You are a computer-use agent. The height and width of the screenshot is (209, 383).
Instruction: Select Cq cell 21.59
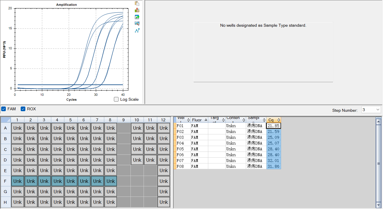tap(273, 131)
